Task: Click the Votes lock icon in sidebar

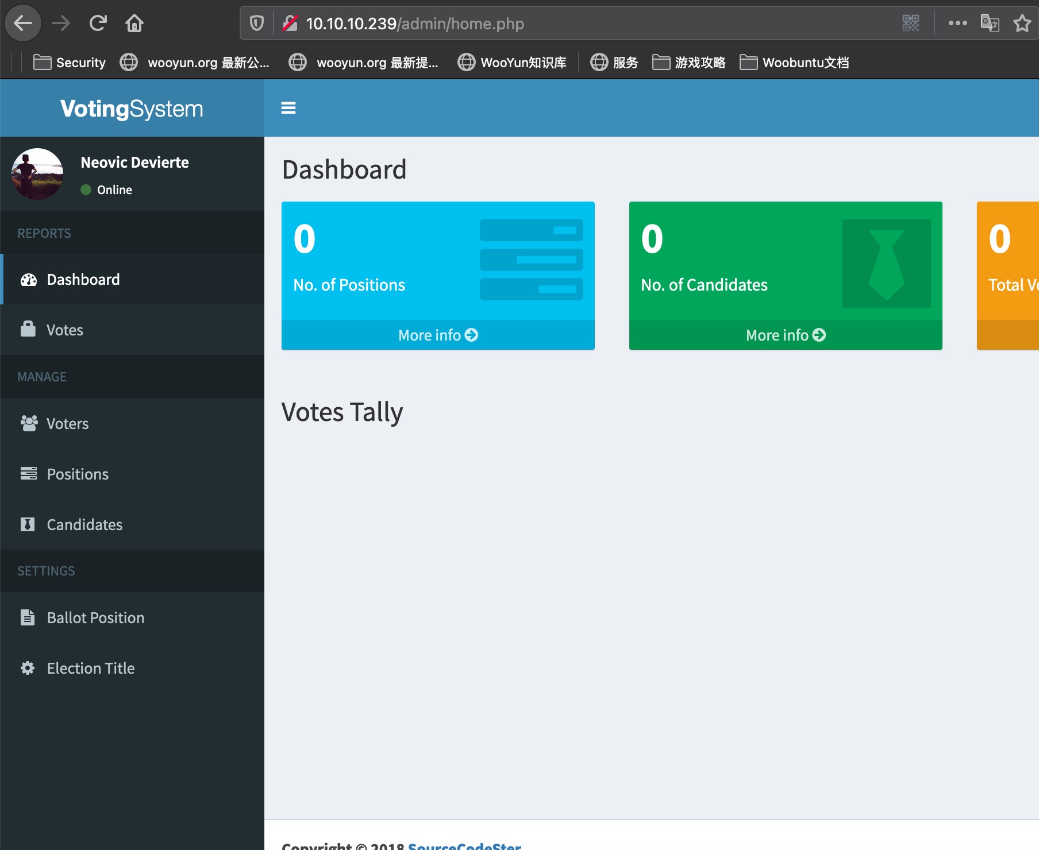Action: click(x=28, y=329)
